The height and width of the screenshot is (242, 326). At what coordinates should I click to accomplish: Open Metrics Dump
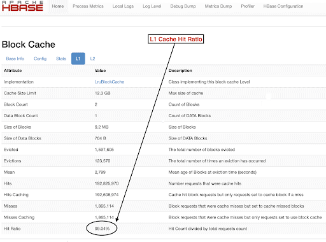tap(218, 6)
